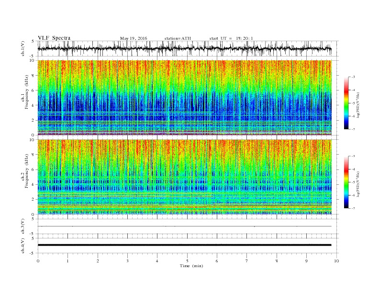379x293 pixels.
Task: Click the ch.1(V) waveform axis label
Action: pos(23,48)
